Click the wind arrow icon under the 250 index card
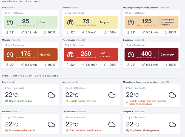 (83, 65)
